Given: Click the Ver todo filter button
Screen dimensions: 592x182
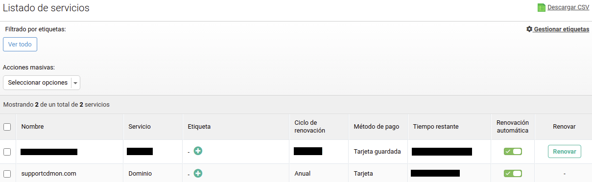Looking at the screenshot, I should (x=20, y=44).
